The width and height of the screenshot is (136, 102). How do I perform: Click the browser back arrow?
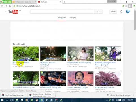pos(2,6)
